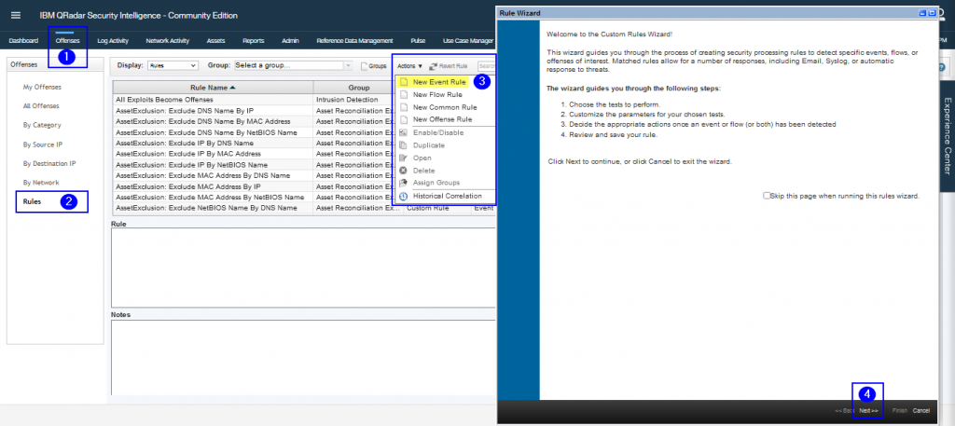955x426 pixels.
Task: Switch to the Network Activity tab
Action: [x=168, y=41]
